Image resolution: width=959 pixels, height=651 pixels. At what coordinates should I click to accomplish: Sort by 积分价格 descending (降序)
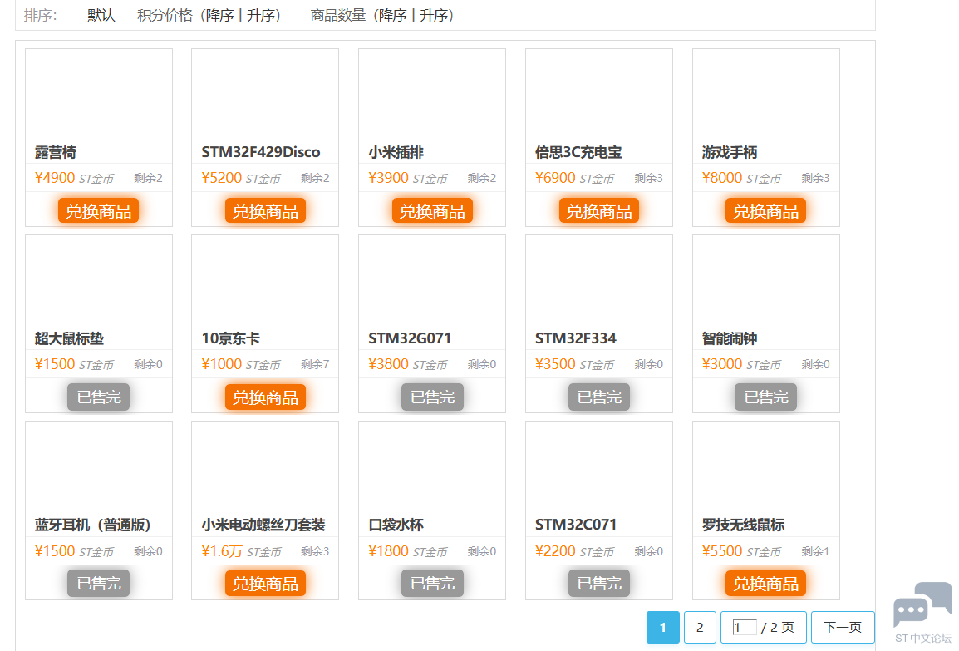(220, 16)
